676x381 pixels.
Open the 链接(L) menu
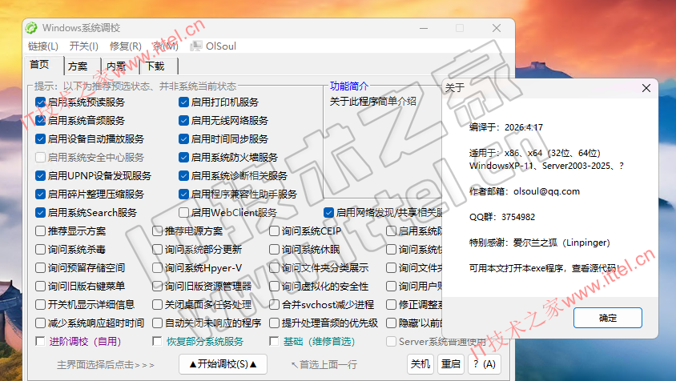42,46
